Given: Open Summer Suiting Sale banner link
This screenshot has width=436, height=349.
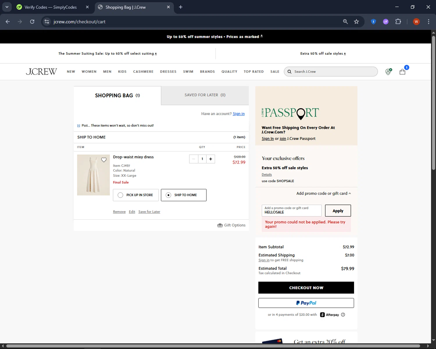Looking at the screenshot, I should 108,54.
